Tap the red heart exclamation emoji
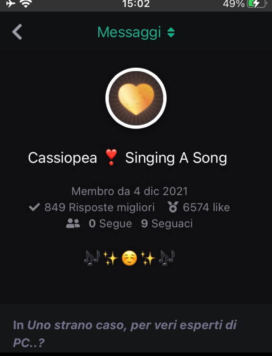 pos(111,157)
